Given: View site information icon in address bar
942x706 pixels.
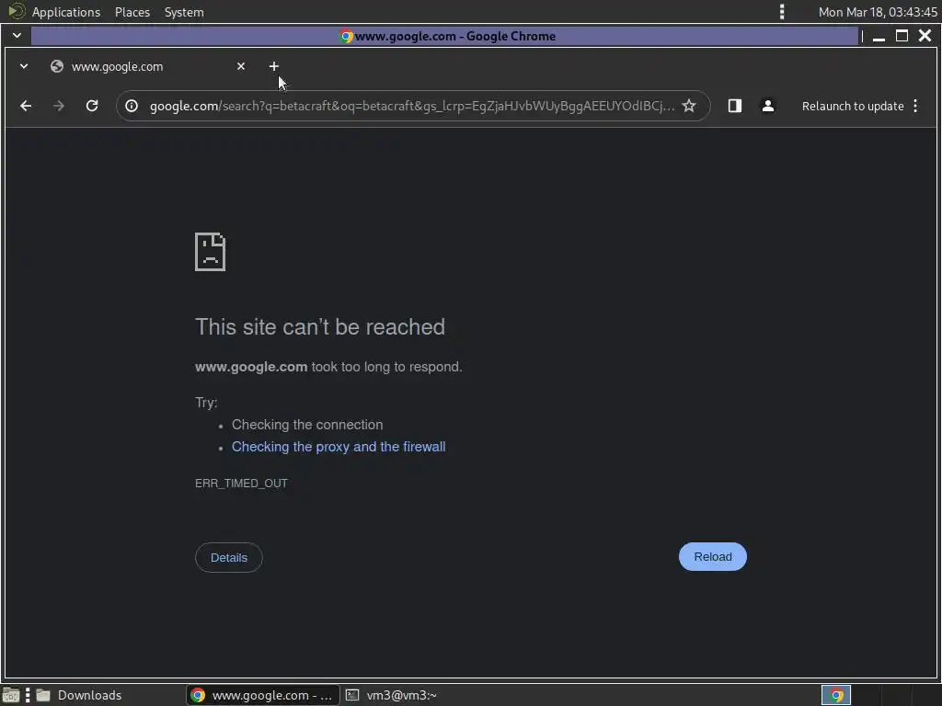Looking at the screenshot, I should [x=132, y=107].
